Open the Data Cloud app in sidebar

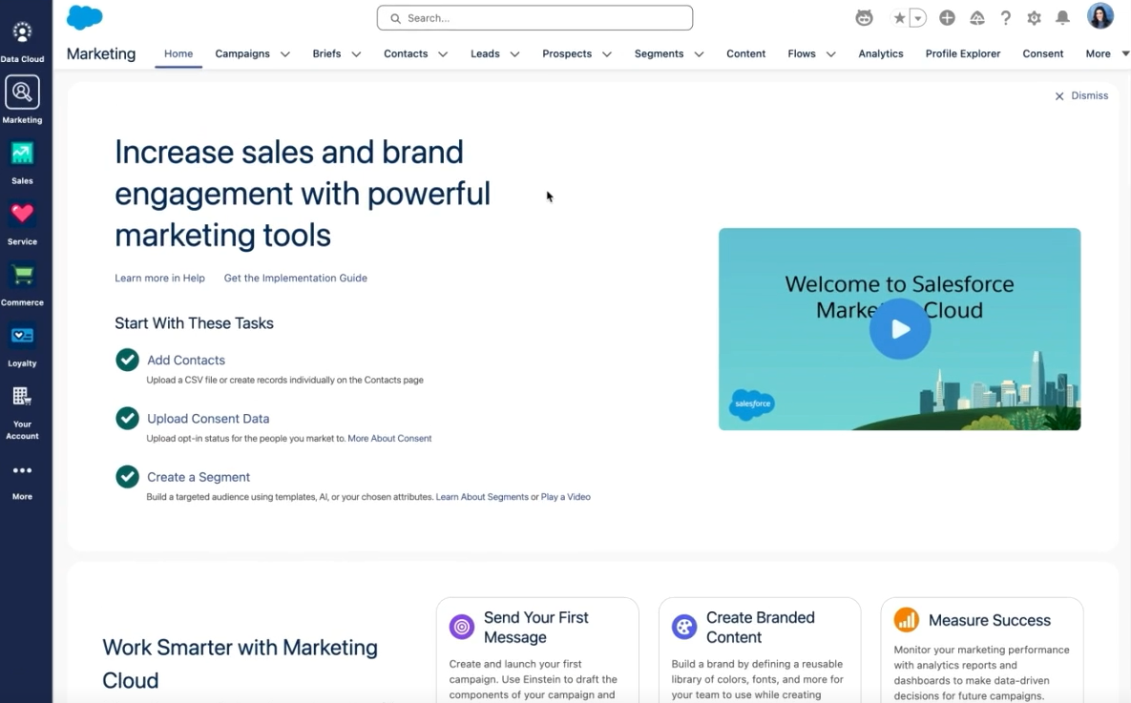[x=22, y=32]
